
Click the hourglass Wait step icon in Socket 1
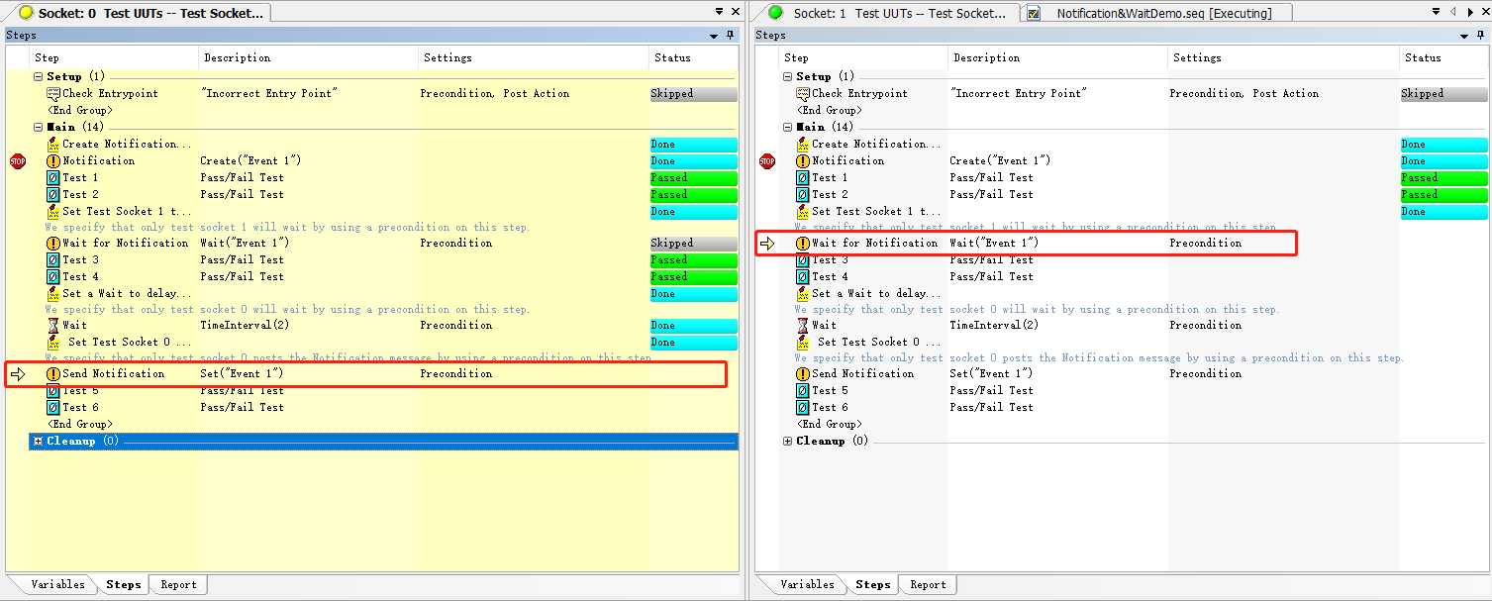coord(803,325)
